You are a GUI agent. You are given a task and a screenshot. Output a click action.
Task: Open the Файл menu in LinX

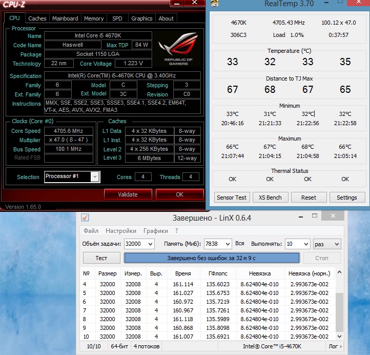(x=91, y=231)
